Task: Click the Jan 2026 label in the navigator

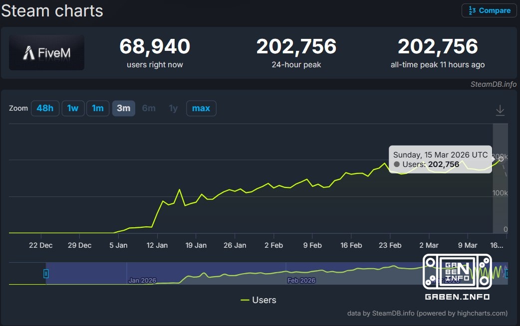Action: click(142, 280)
